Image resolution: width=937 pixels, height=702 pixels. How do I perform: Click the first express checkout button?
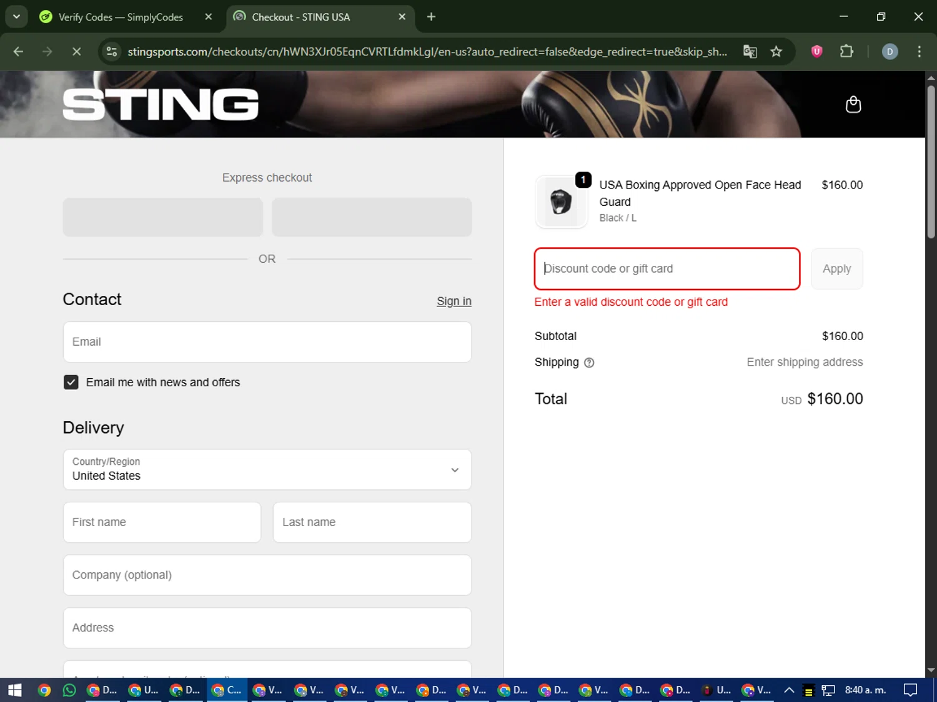163,217
